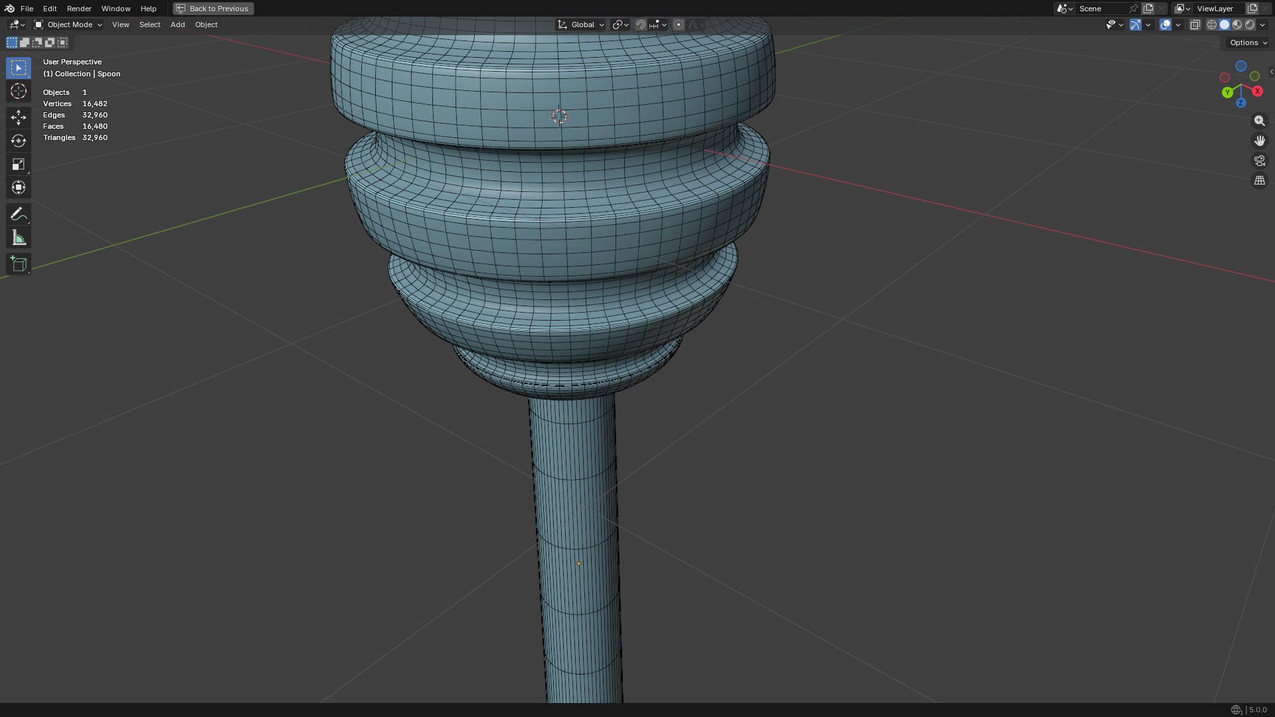
Task: Open the Render menu
Action: tap(79, 9)
